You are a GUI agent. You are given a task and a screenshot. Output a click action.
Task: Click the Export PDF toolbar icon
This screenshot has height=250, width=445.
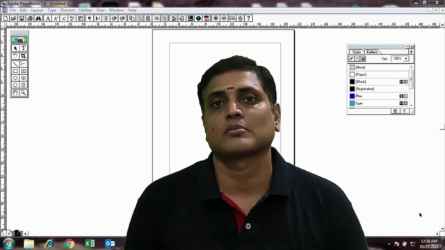point(207,19)
